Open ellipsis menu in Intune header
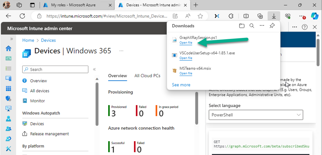Image resolution: width=322 pixels, height=155 pixels. point(295,27)
